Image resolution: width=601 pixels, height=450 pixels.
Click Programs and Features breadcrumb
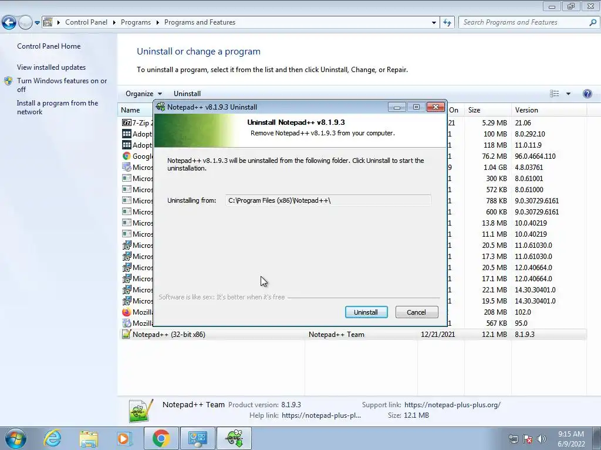tap(200, 22)
